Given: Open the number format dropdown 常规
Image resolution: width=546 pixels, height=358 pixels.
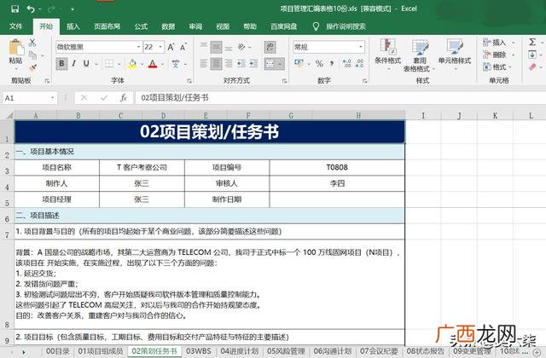Looking at the screenshot, I should point(361,47).
